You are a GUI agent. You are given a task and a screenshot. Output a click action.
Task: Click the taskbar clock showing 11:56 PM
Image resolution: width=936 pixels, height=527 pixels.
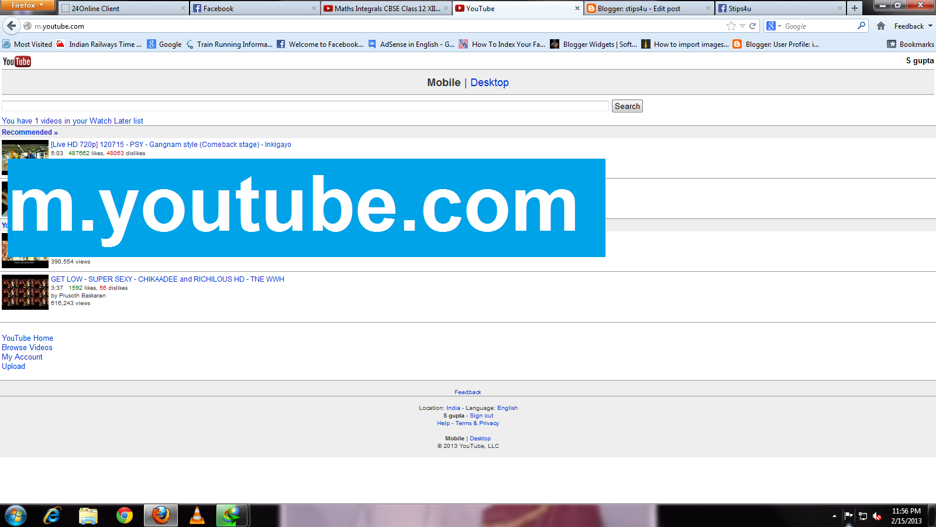(x=906, y=516)
